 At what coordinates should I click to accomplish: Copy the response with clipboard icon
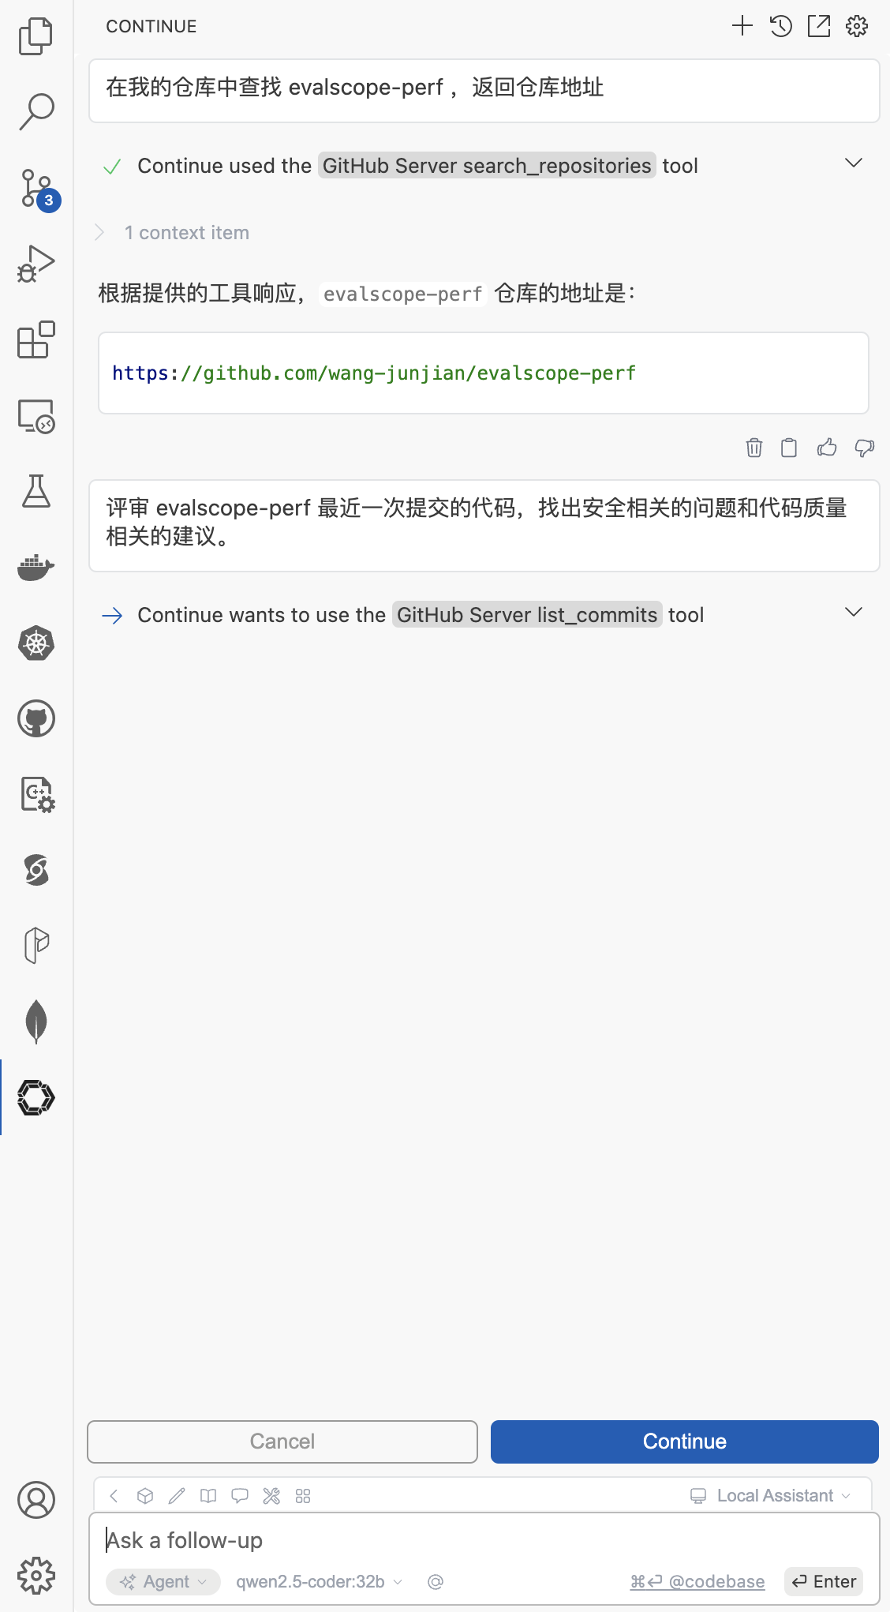pos(788,448)
